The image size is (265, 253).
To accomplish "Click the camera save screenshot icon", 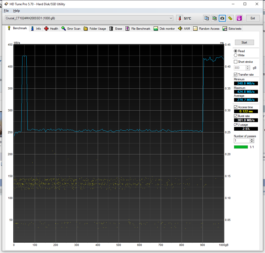I will point(222,18).
